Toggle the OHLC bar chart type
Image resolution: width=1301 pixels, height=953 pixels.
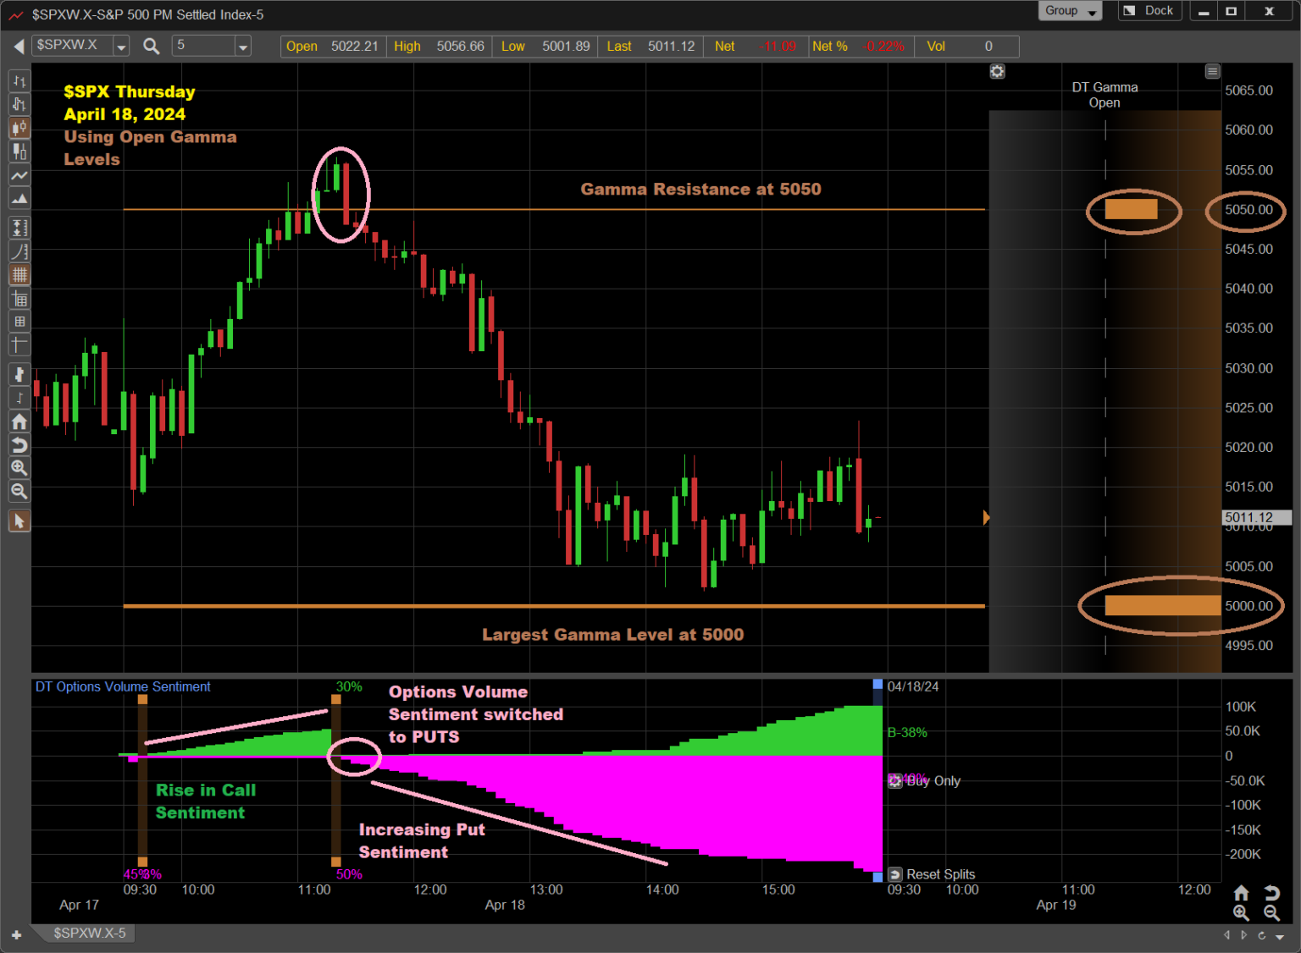pyautogui.click(x=19, y=81)
